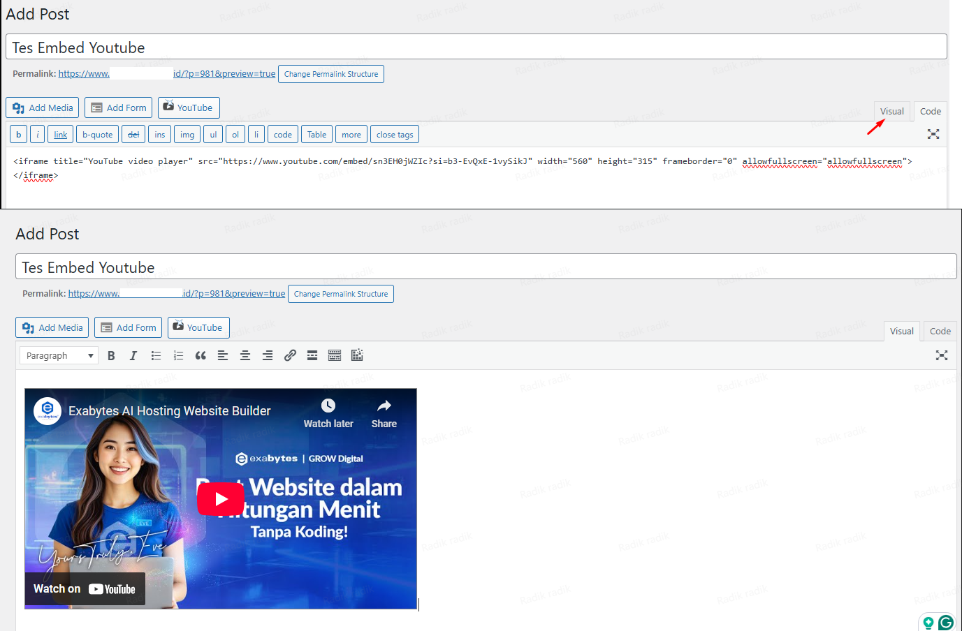Insert a numbered list in visual editor
The image size is (962, 631).
(x=178, y=355)
